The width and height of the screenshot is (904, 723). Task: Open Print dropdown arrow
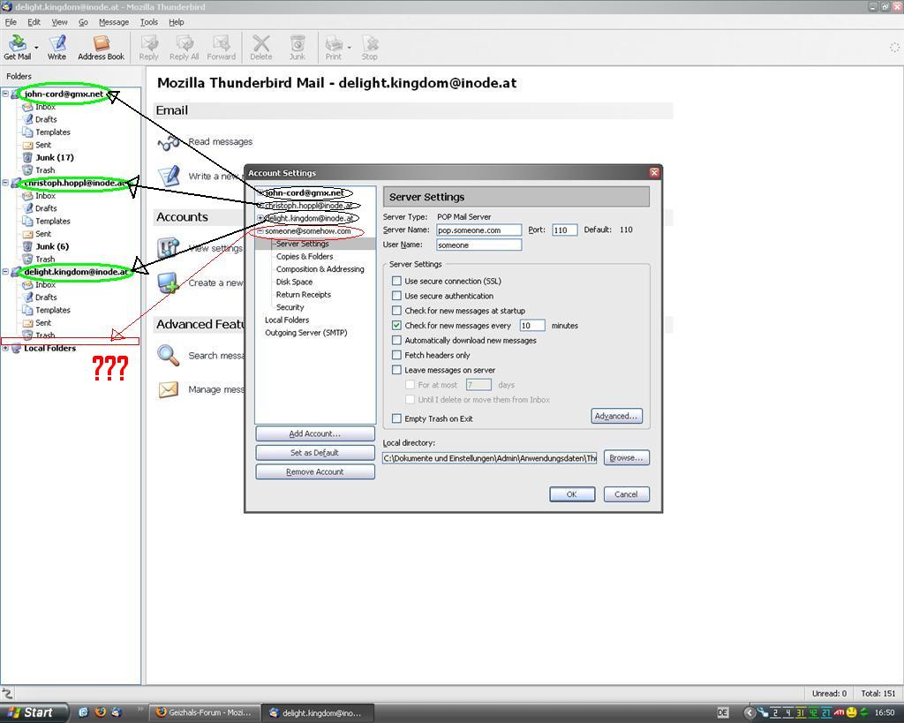tap(350, 47)
